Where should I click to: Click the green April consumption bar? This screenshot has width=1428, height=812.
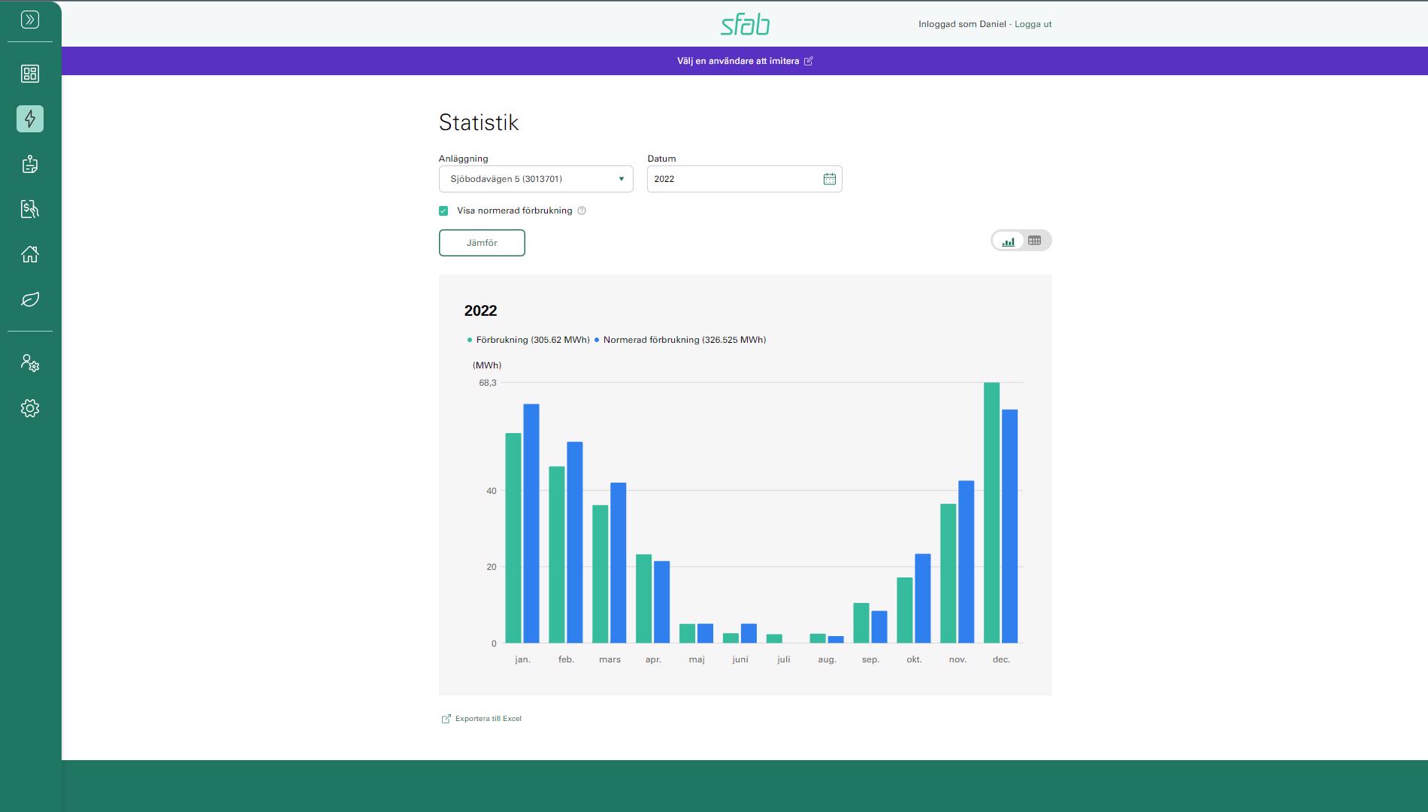[643, 599]
